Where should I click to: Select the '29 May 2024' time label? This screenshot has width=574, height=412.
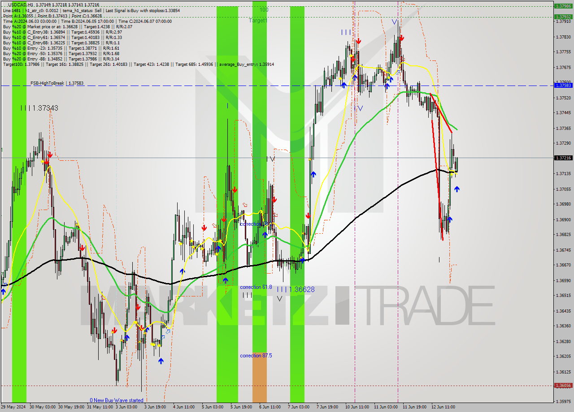(x=13, y=407)
